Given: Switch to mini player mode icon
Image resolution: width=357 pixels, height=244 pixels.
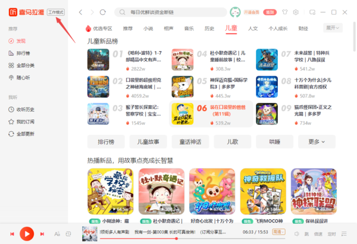Looking at the screenshot, I should (312, 12).
